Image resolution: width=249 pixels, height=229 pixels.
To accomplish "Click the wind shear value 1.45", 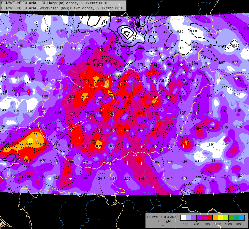I will point(224,111).
